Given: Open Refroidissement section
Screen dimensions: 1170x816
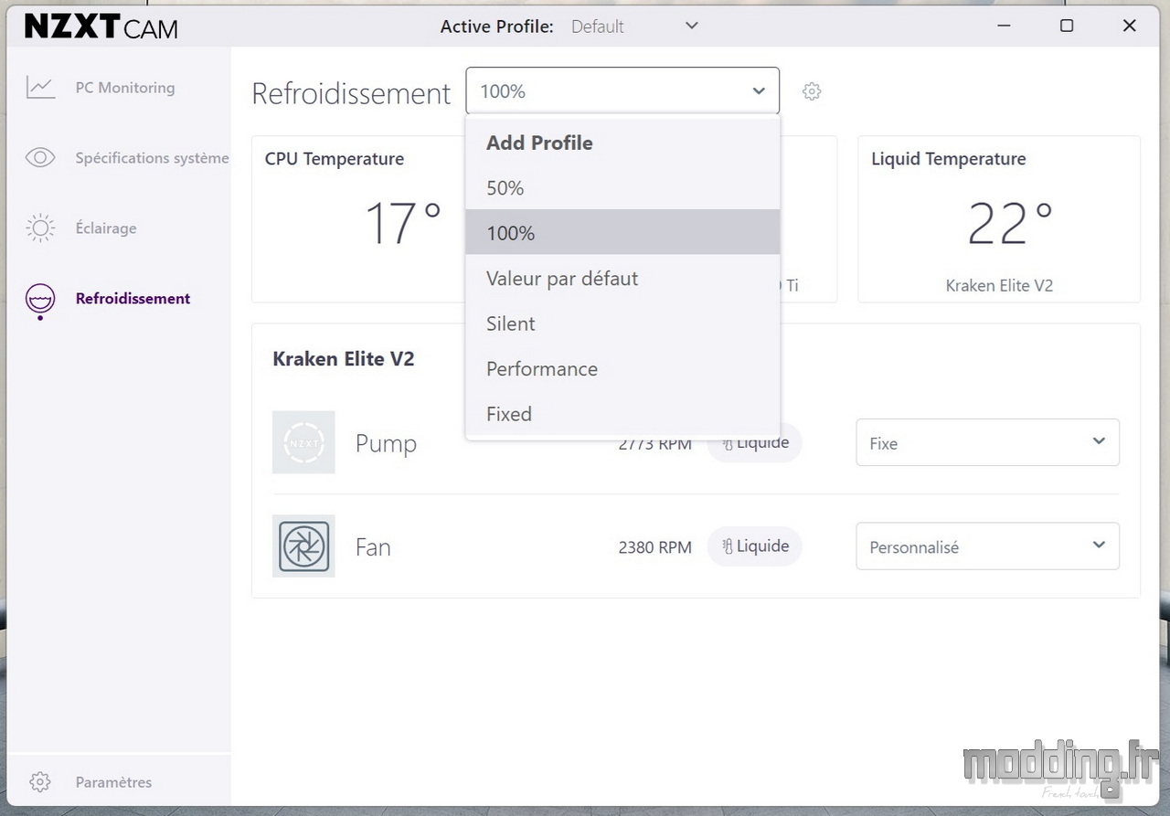Looking at the screenshot, I should pyautogui.click(x=133, y=298).
